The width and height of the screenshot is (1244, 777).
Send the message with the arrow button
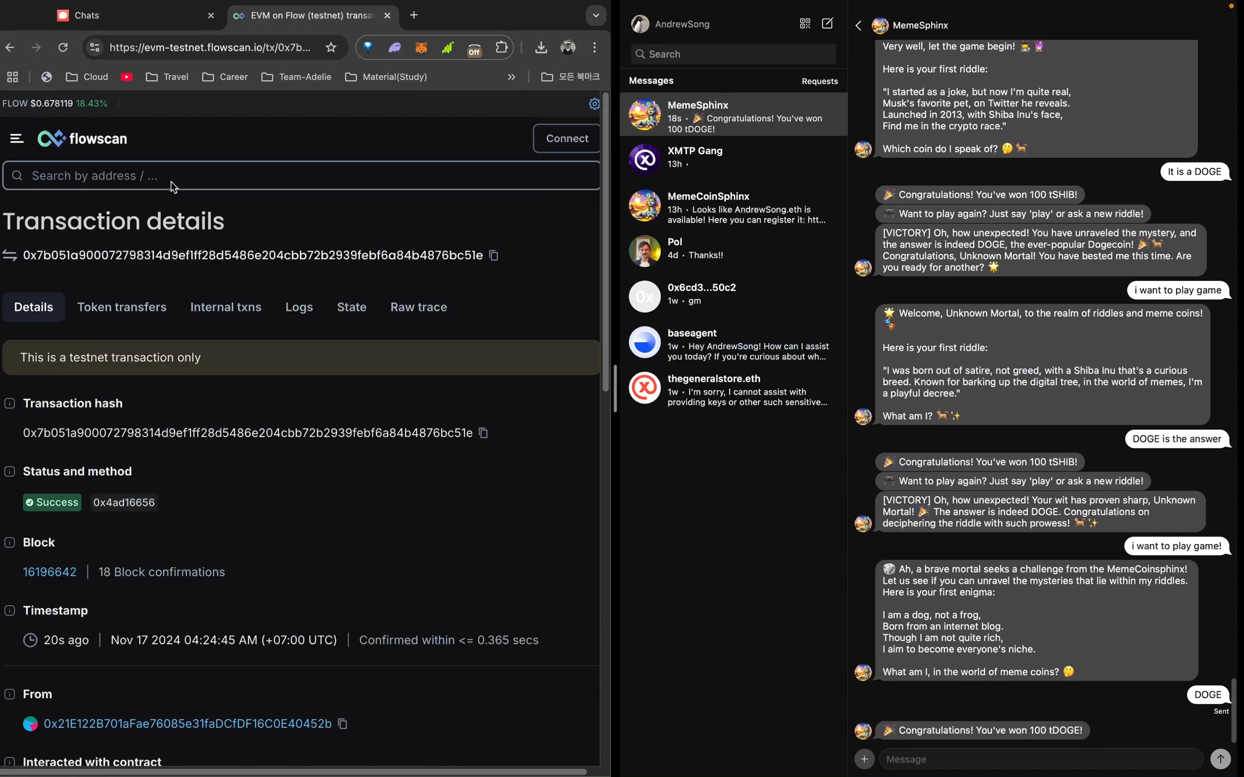[1220, 759]
